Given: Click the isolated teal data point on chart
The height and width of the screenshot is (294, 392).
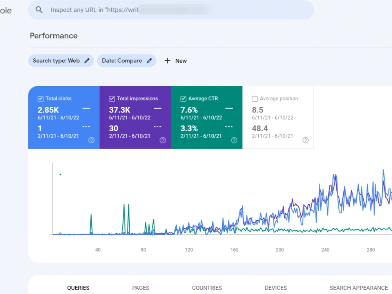Looking at the screenshot, I should point(60,174).
